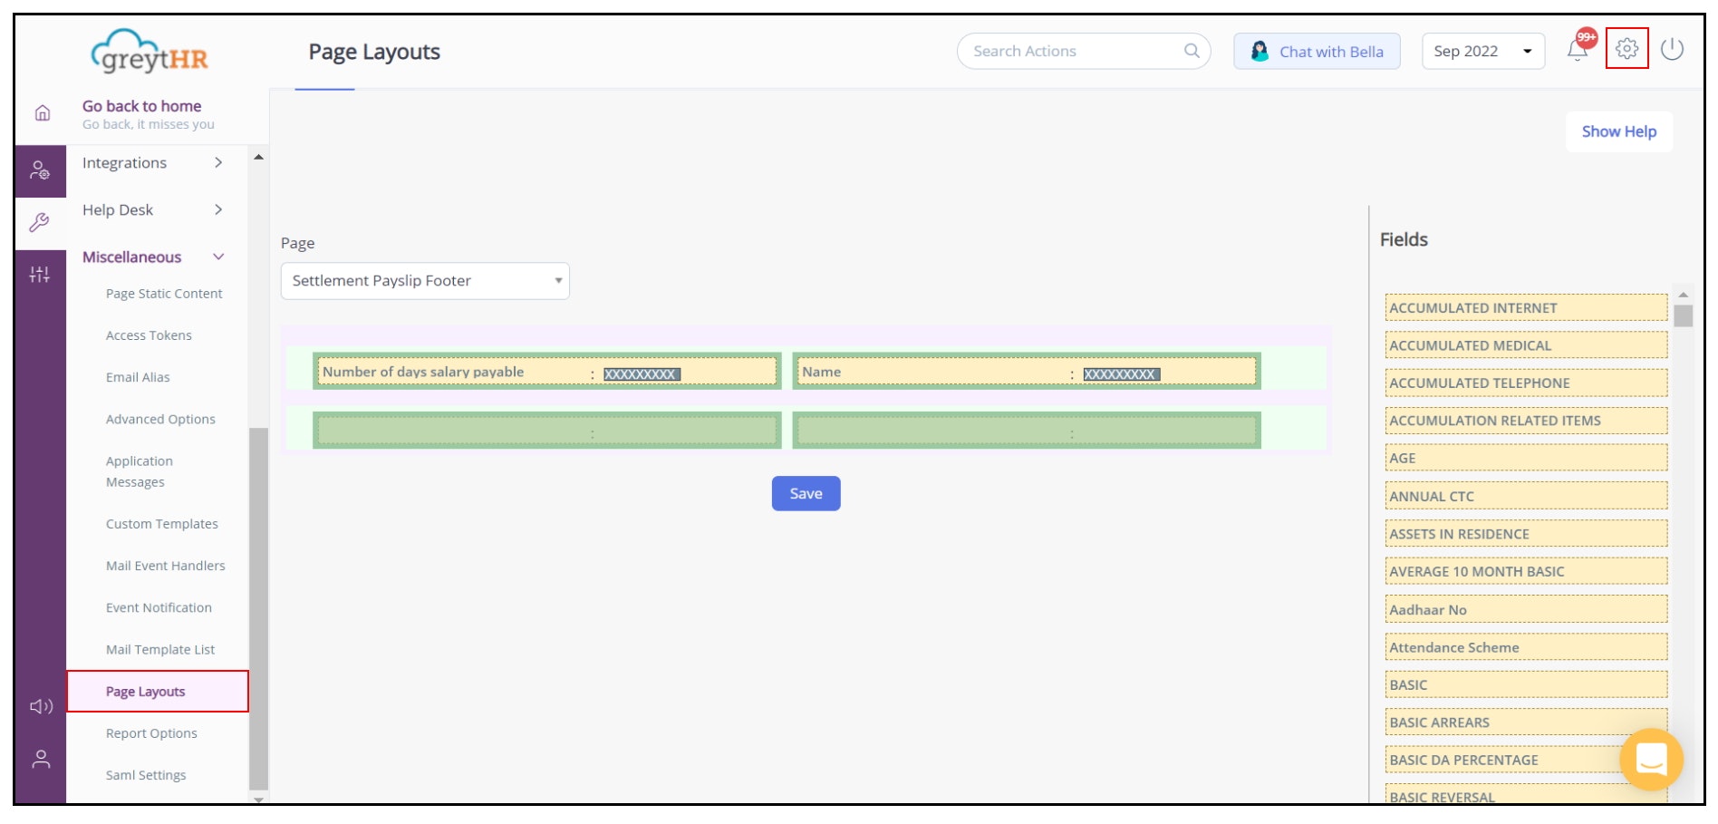Select the Number of days salary payable field
This screenshot has width=1718, height=824.
coord(546,372)
